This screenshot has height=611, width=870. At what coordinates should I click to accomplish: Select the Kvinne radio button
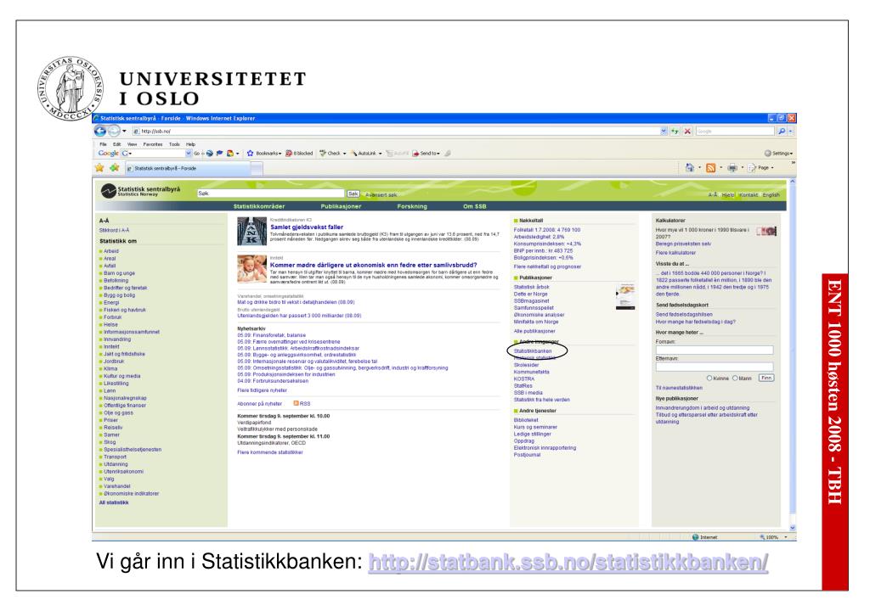tap(709, 378)
